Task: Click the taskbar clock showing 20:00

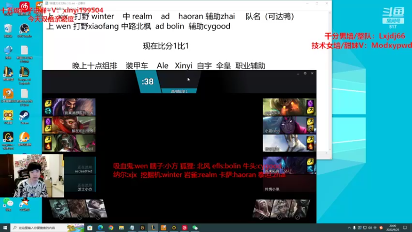Action: (x=392, y=228)
